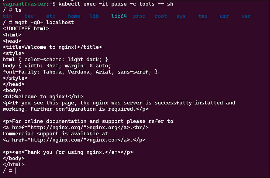Click the 'wget -qO- localhost' command line
270x178 pixels.
tap(44, 22)
